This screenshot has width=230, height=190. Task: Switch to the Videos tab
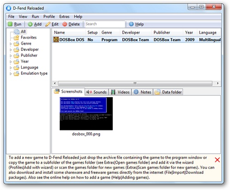120,92
